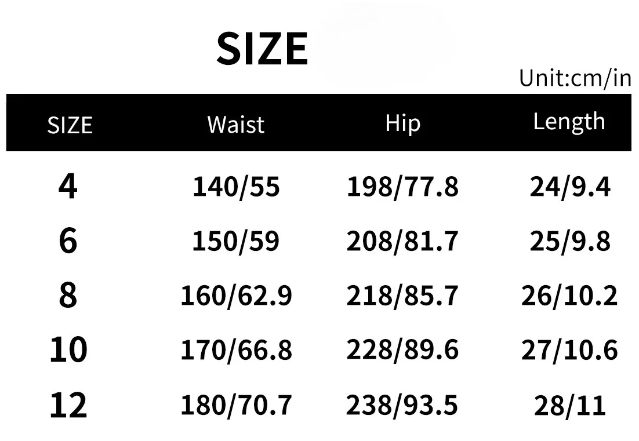Click hip value 198/77.8
The width and height of the screenshot is (639, 441).
402,187
